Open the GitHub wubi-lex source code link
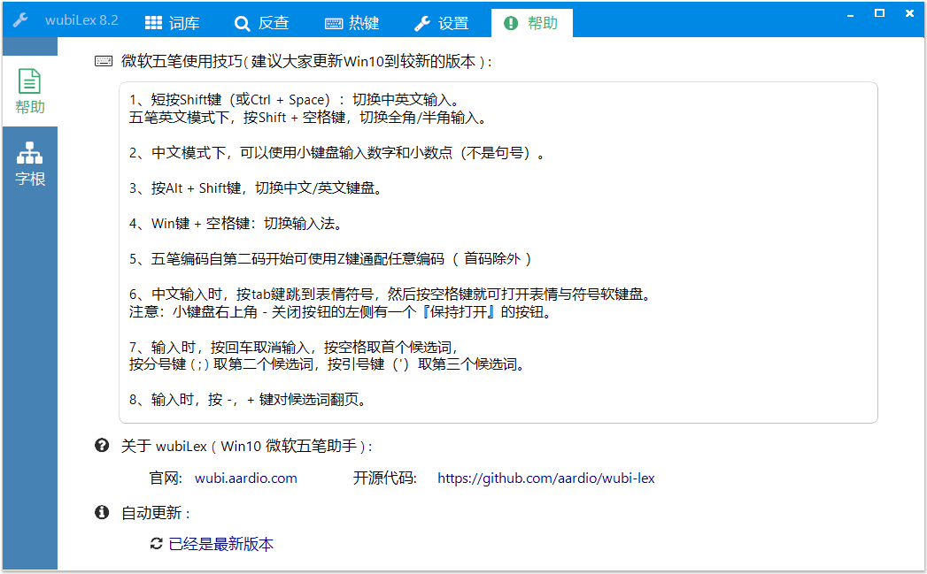 click(545, 478)
